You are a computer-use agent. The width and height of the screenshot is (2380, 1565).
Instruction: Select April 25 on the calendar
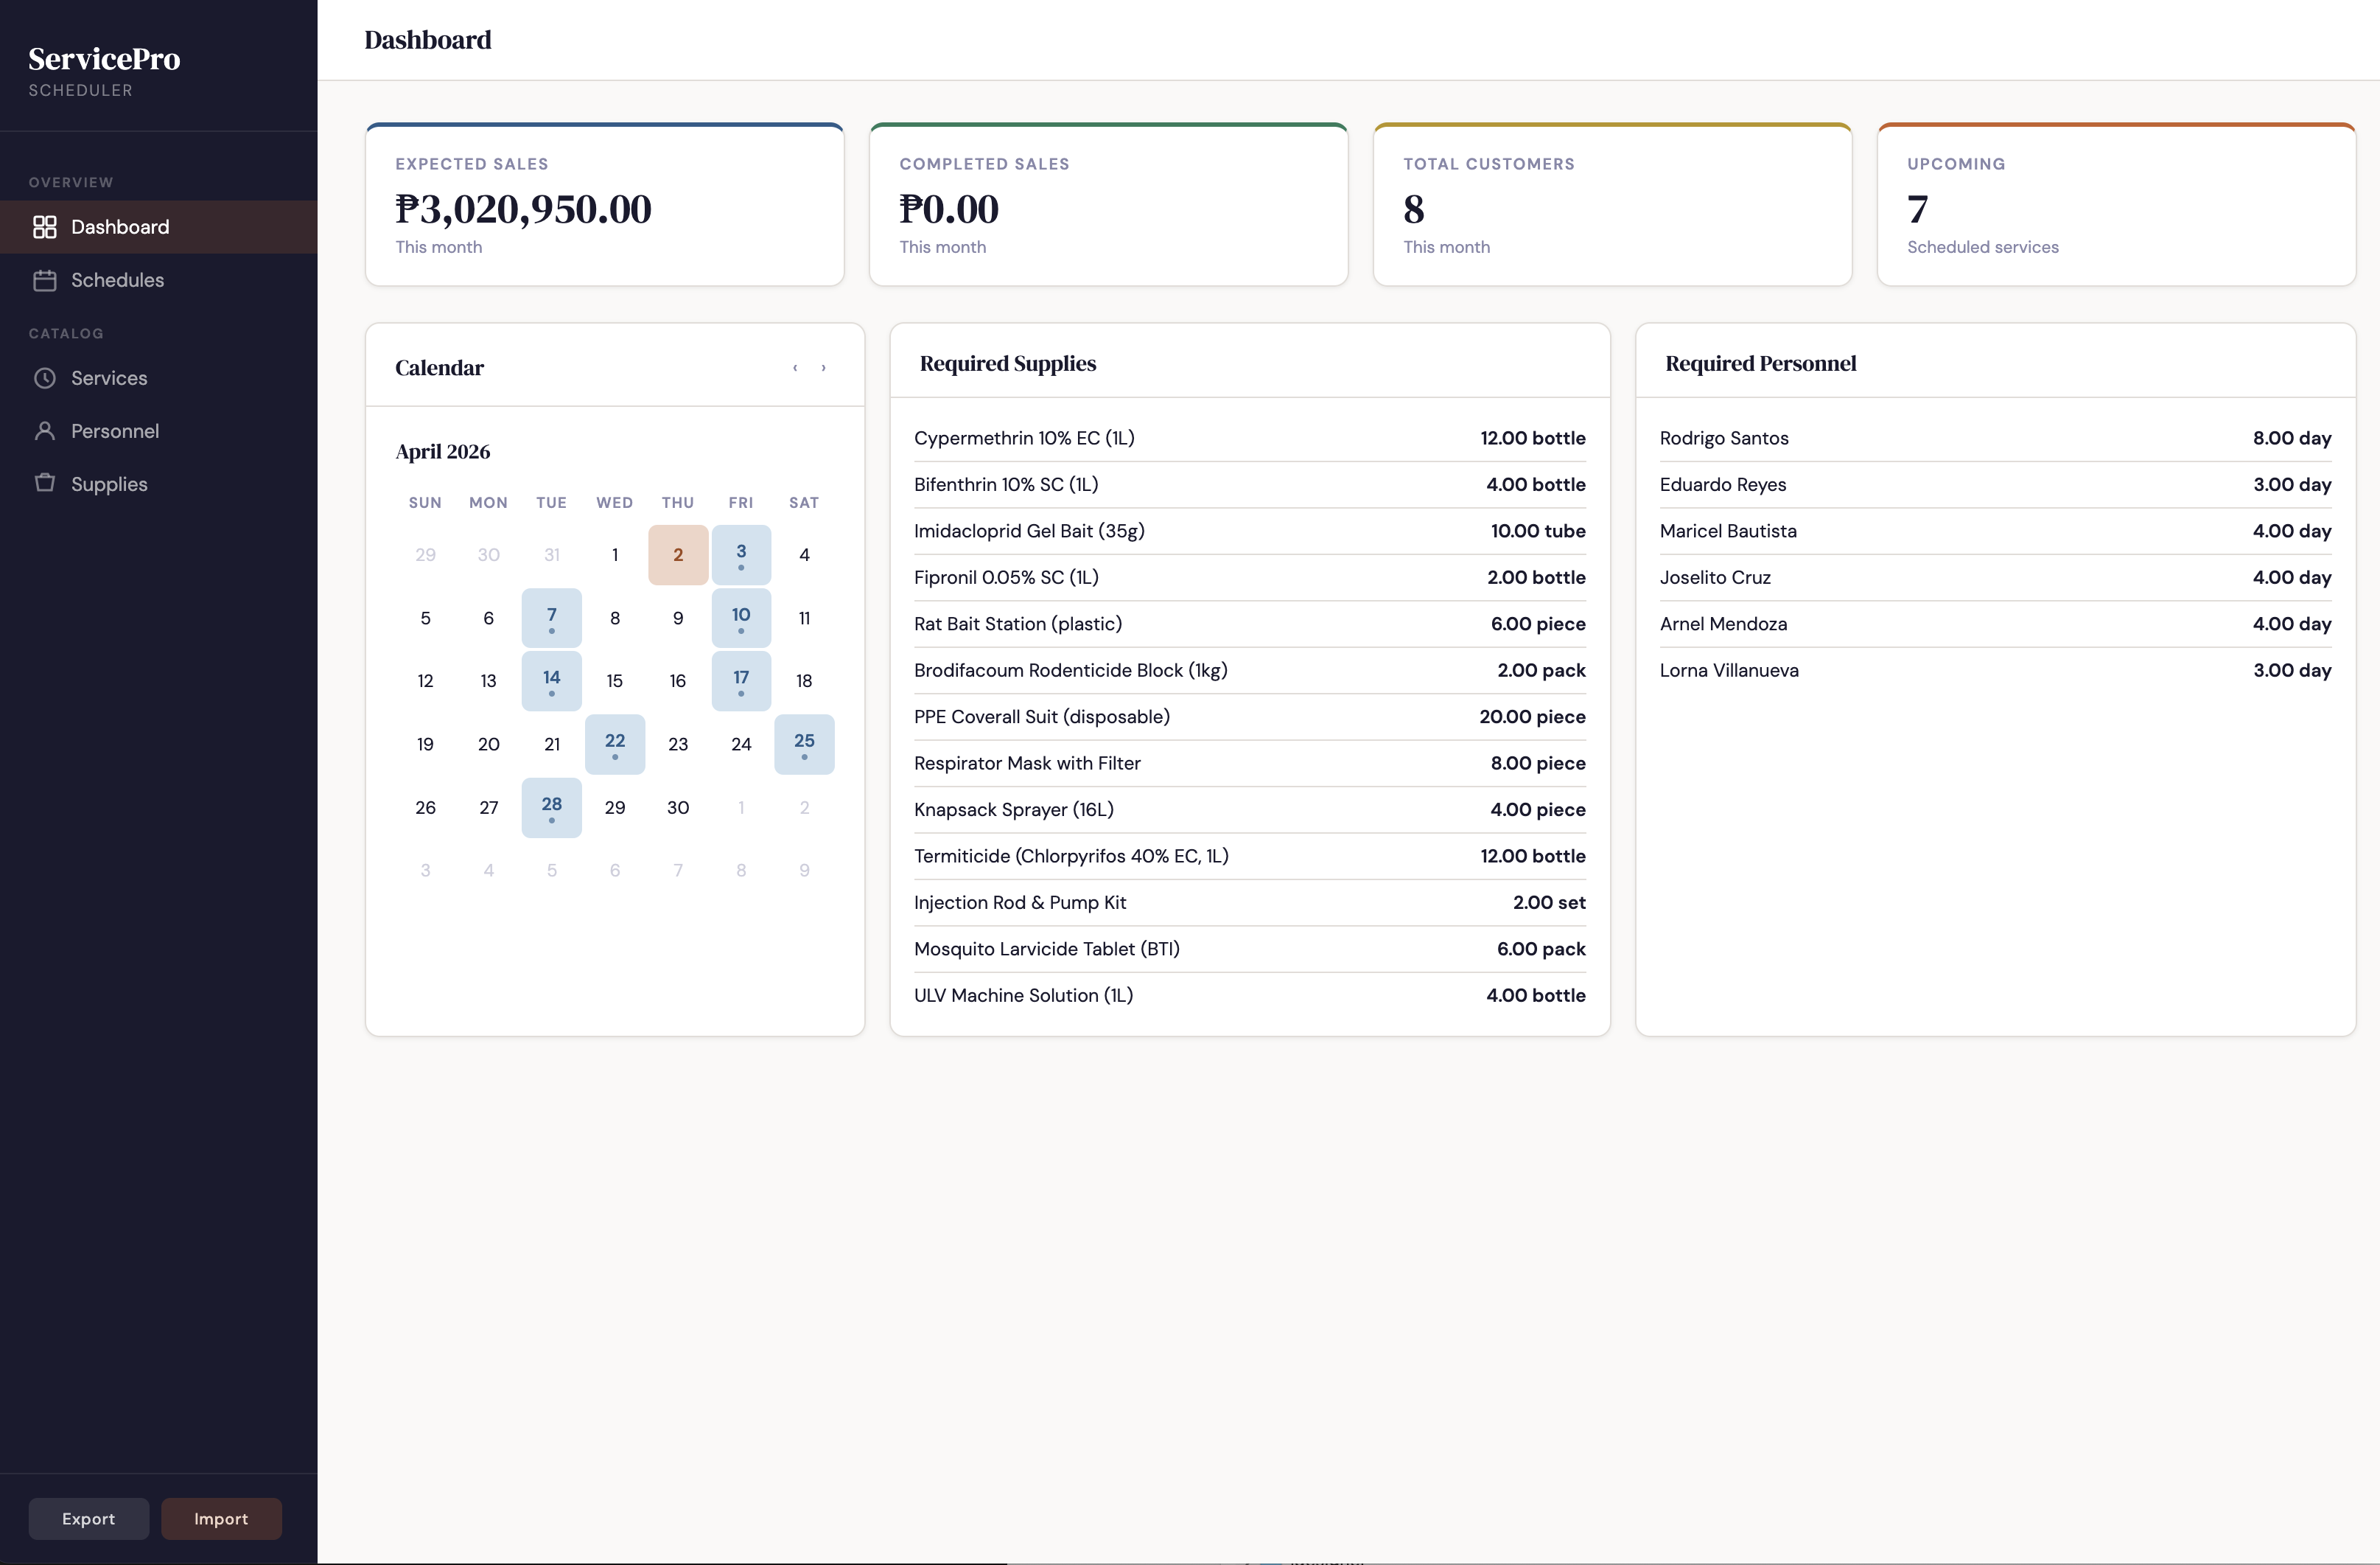(804, 744)
